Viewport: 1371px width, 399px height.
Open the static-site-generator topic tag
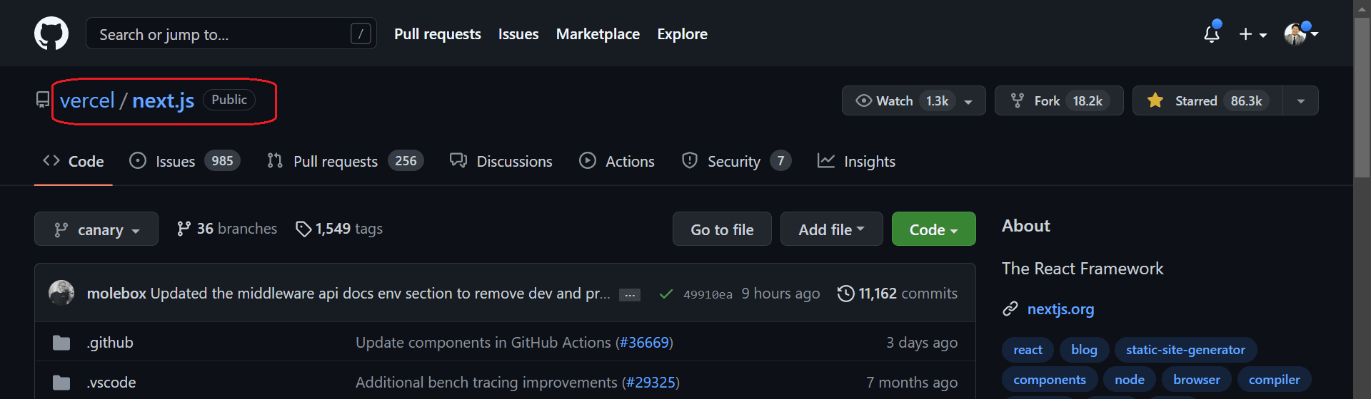coord(1185,350)
